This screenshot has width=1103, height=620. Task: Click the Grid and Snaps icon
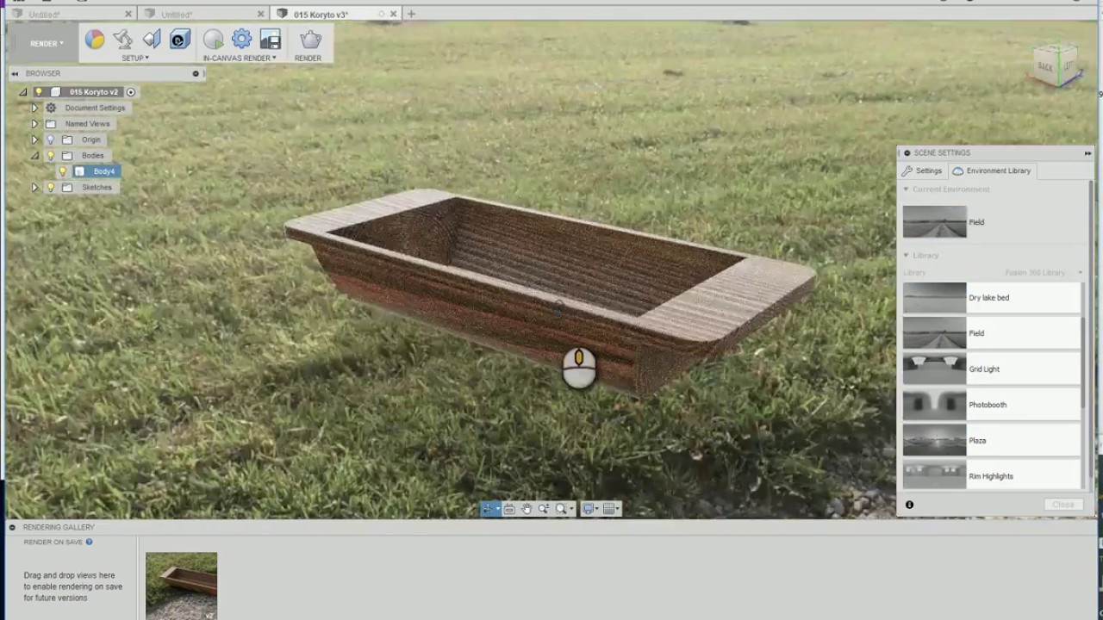608,509
